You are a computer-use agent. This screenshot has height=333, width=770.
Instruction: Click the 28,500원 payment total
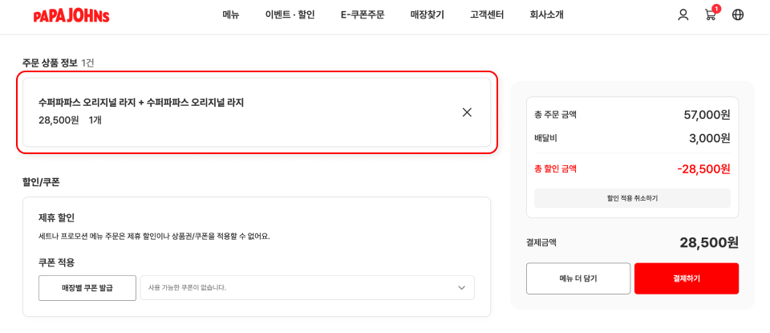click(708, 242)
